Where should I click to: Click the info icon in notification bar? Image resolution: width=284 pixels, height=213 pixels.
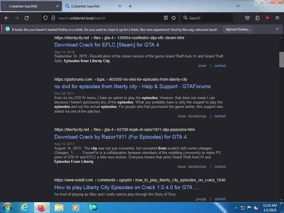7,29
